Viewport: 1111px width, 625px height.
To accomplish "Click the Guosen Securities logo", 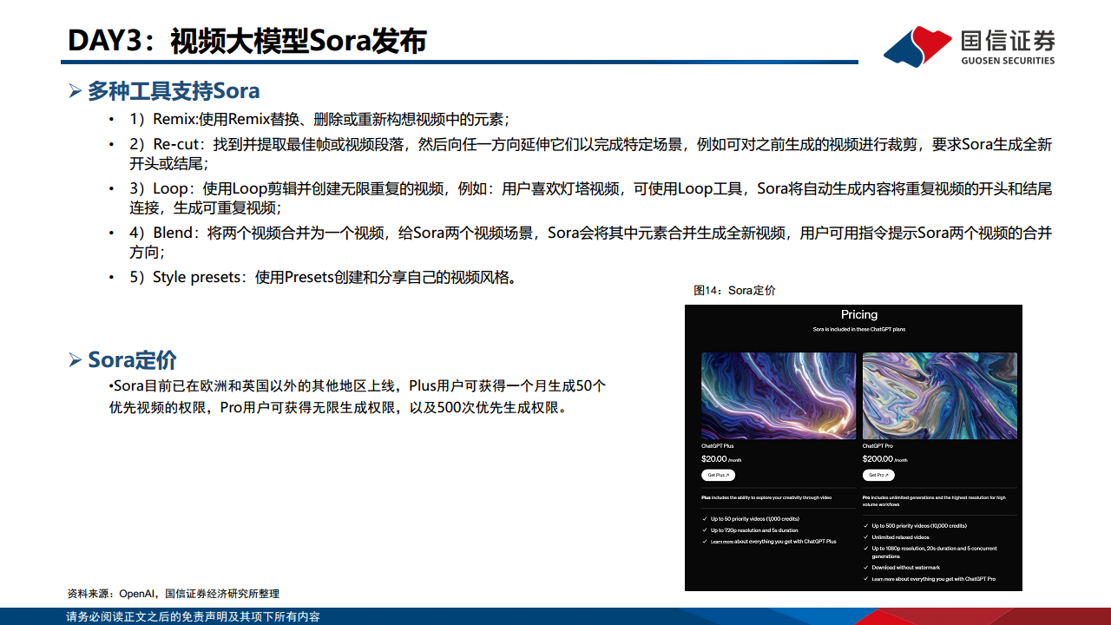I will coord(970,46).
